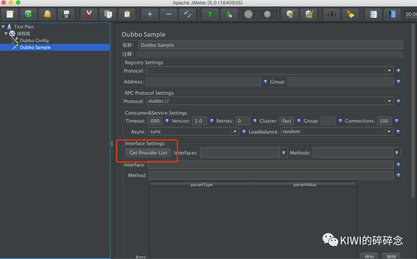Click help icon beside Interface field
Image resolution: width=417 pixels, height=259 pixels.
pos(398,165)
